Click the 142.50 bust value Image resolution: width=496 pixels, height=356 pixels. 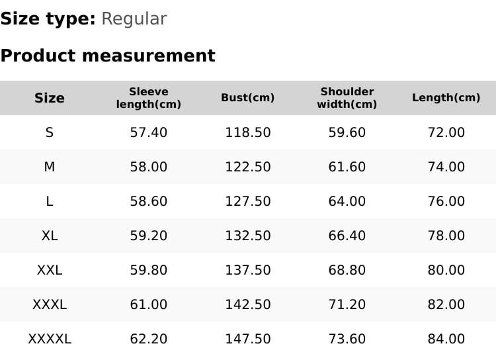pyautogui.click(x=248, y=304)
